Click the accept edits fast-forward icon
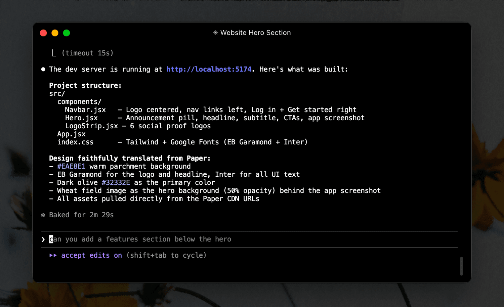 point(53,255)
